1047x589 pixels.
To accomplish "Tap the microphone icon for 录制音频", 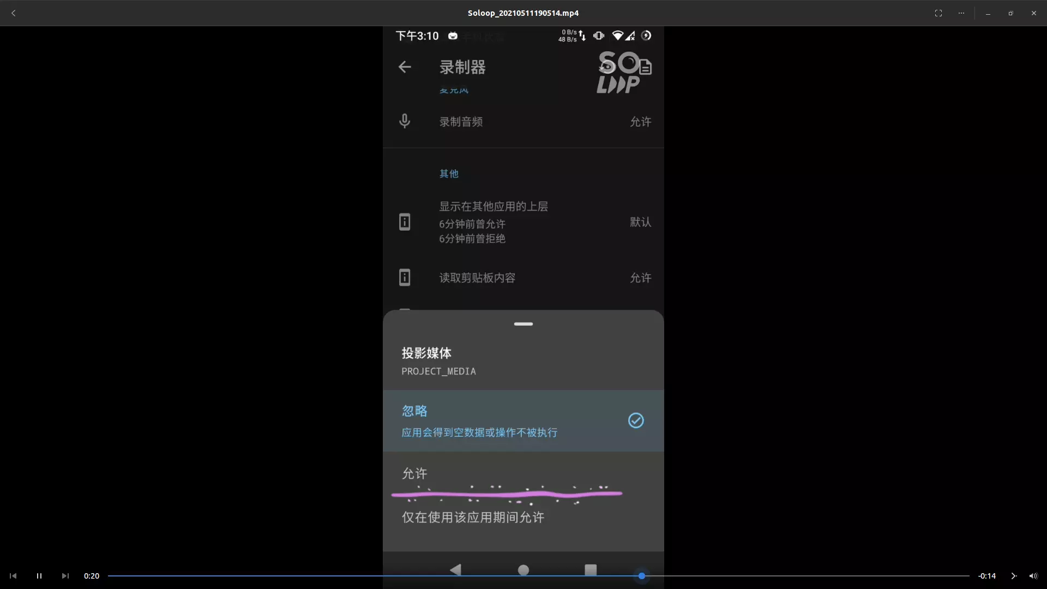I will (x=405, y=121).
